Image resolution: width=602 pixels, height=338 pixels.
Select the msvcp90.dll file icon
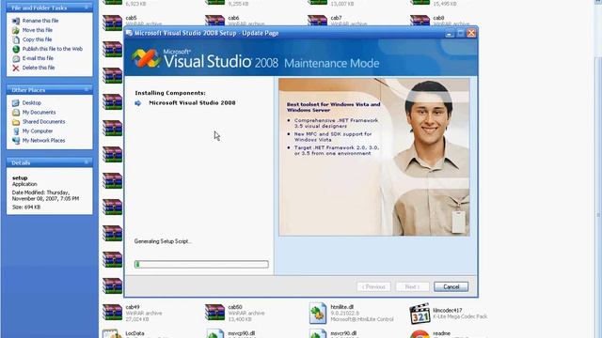click(x=214, y=334)
